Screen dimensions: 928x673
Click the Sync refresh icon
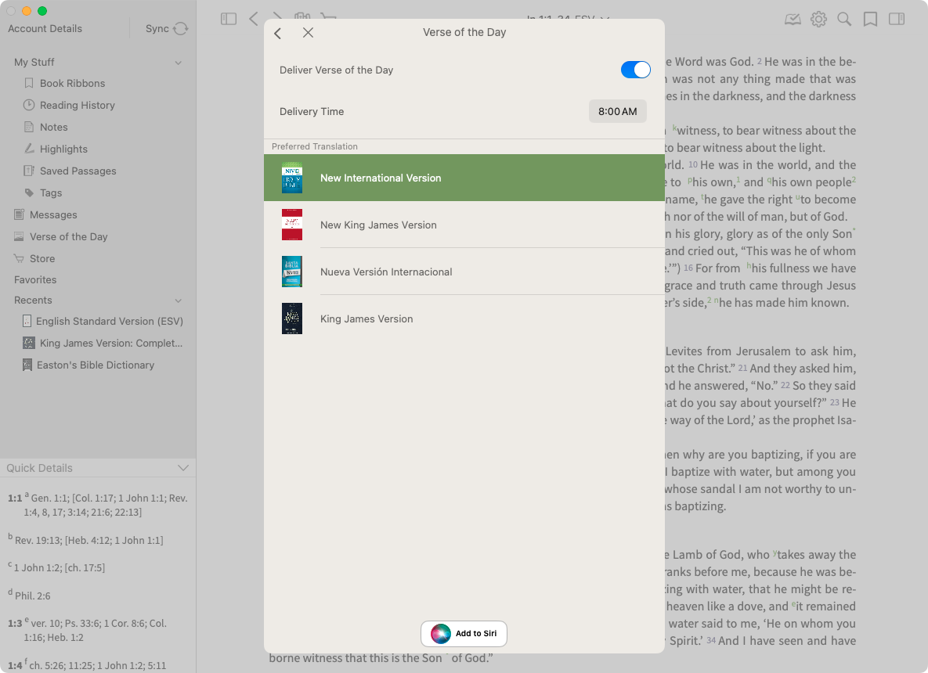(180, 29)
